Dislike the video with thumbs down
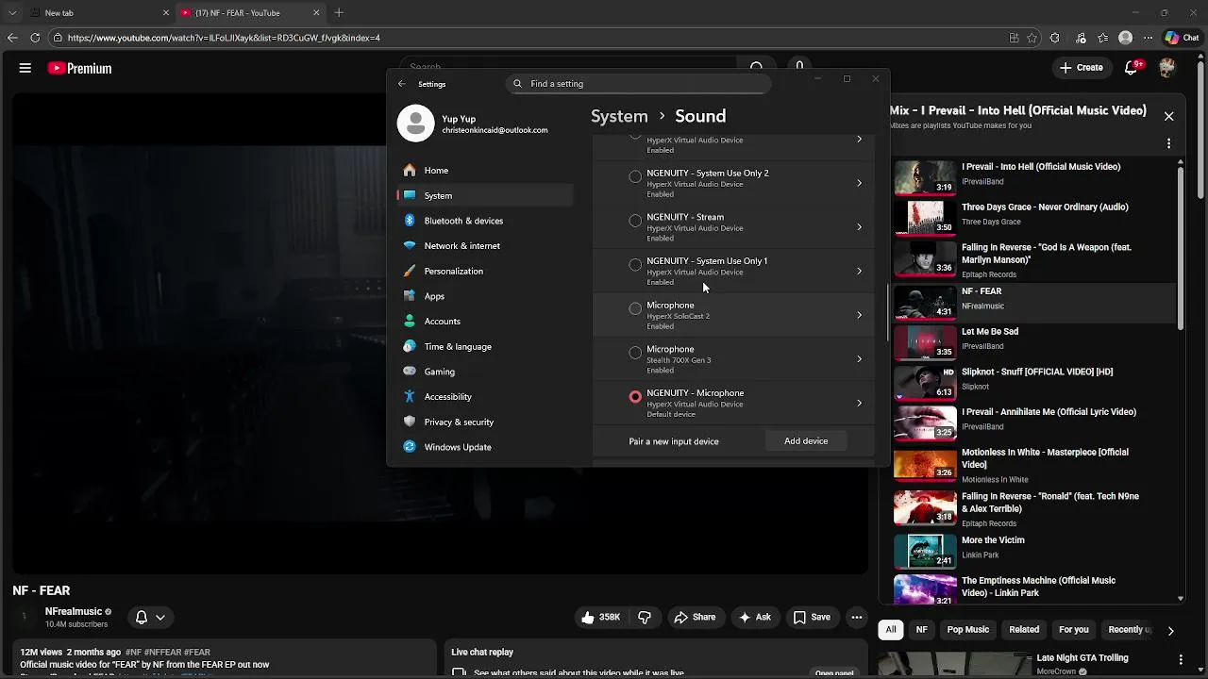Screen dimensions: 1208x679 click(x=645, y=617)
